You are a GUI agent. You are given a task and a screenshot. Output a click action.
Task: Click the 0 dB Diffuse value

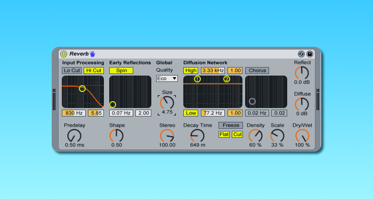[302, 114]
